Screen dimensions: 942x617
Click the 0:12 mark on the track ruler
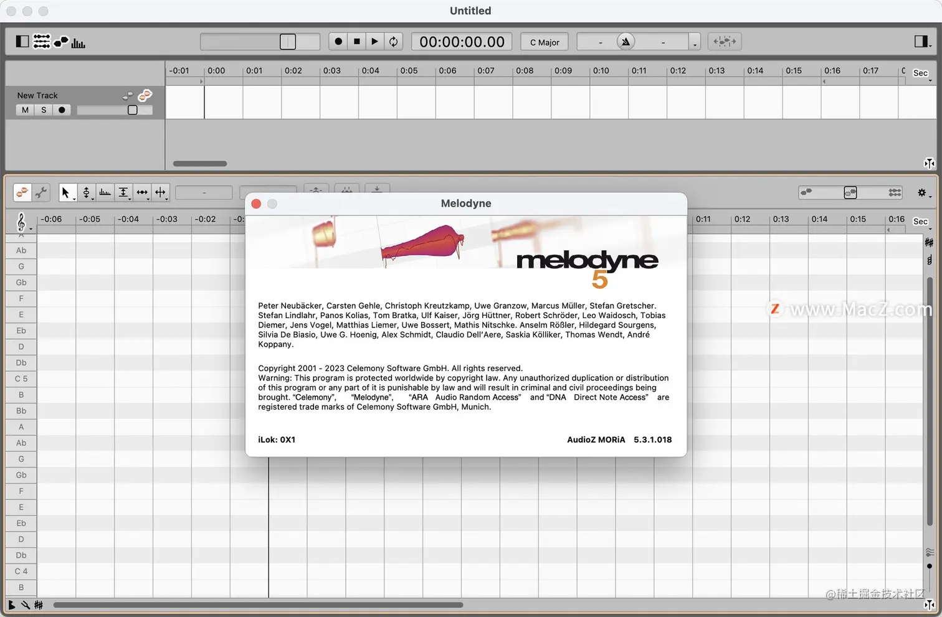(x=678, y=71)
